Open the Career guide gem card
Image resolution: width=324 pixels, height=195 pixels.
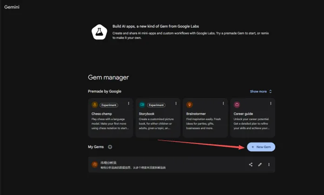[253, 117]
